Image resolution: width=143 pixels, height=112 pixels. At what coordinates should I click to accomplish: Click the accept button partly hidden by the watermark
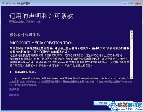[124, 102]
